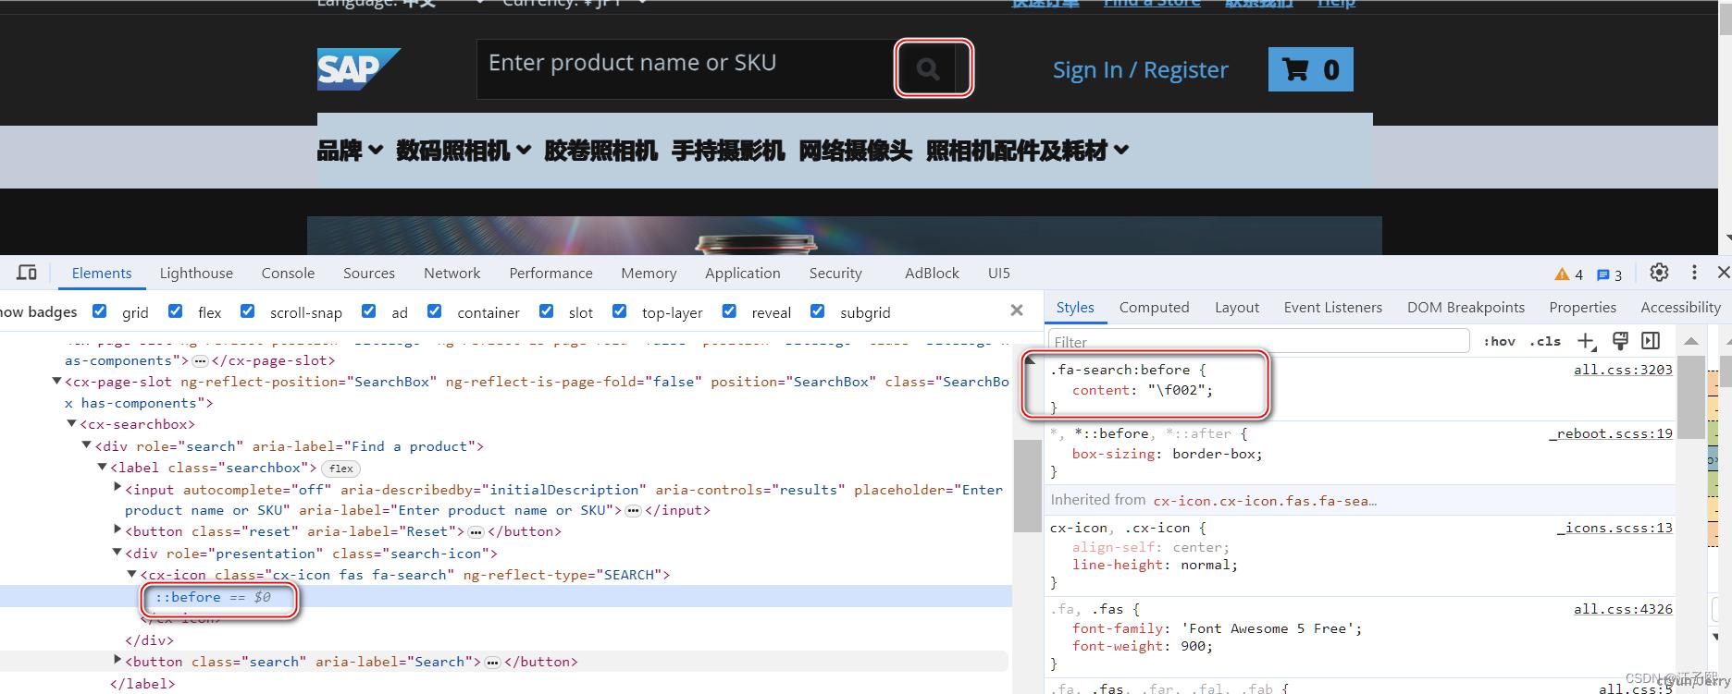
Task: Select the ::before pseudo-element row
Action: pyautogui.click(x=506, y=597)
